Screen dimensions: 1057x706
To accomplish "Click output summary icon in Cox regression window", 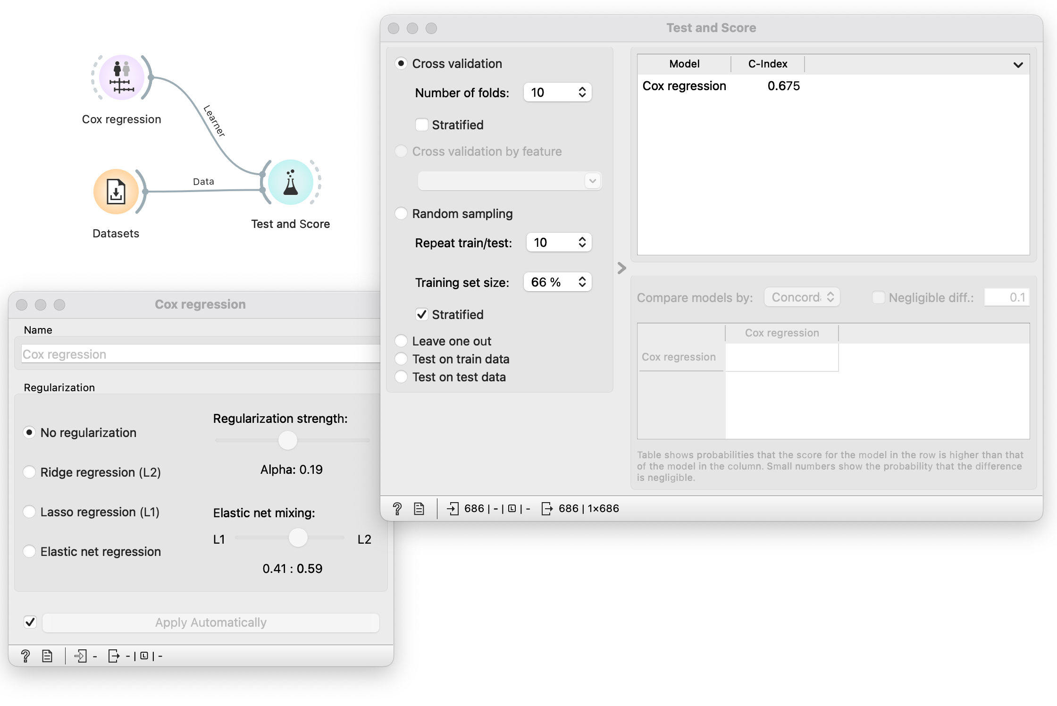I will click(114, 656).
